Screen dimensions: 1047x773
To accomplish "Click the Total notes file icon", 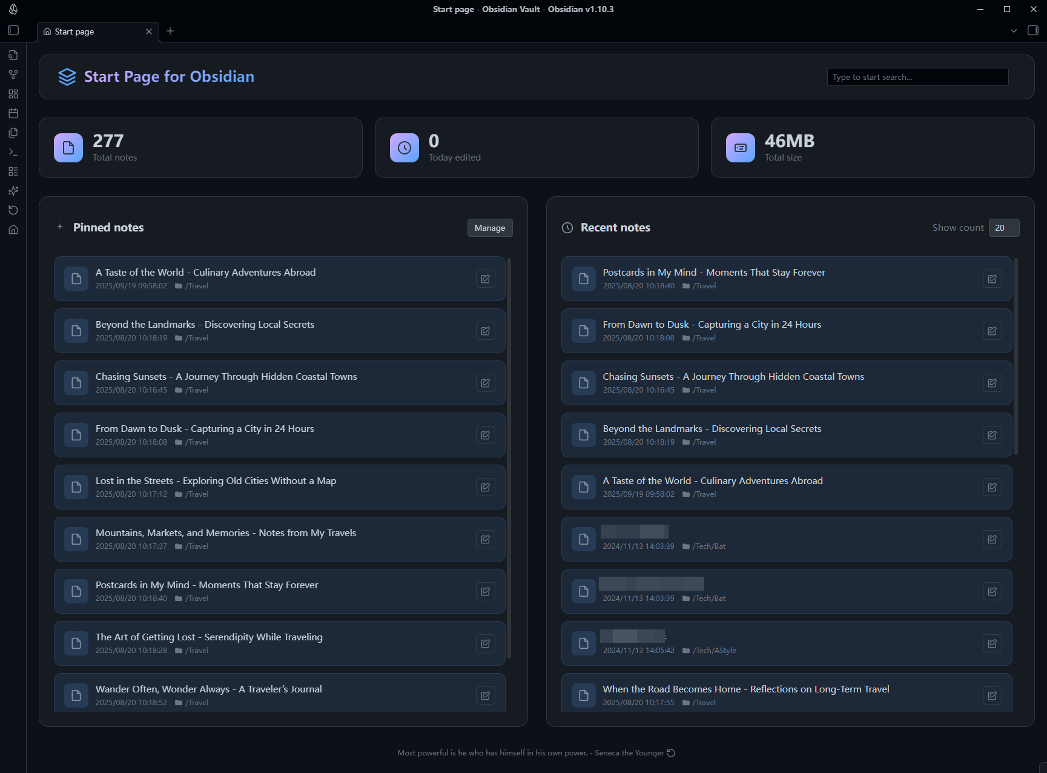I will tap(68, 148).
